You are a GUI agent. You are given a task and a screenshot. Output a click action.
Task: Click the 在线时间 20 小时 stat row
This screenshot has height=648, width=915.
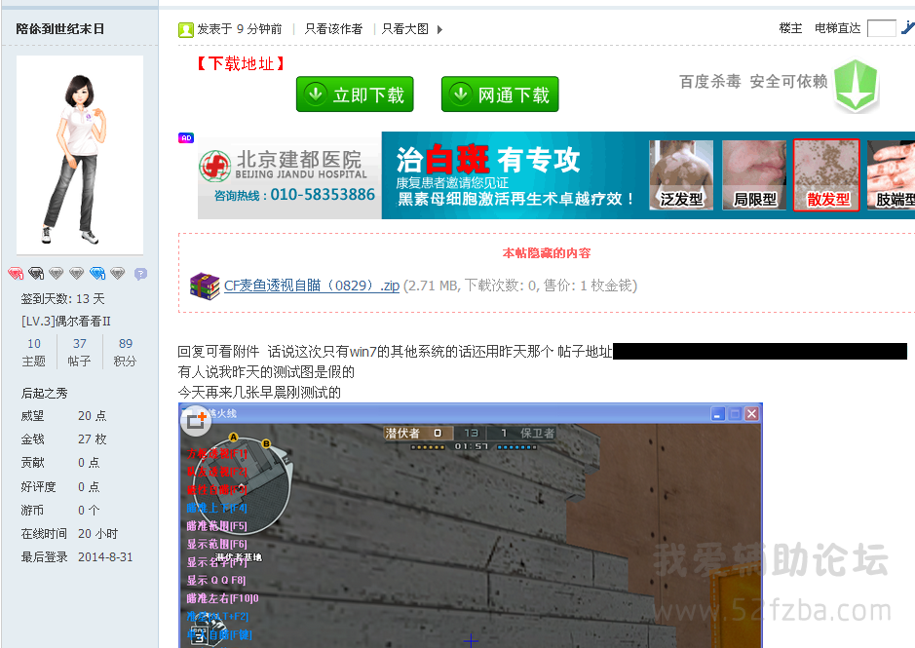tap(69, 534)
